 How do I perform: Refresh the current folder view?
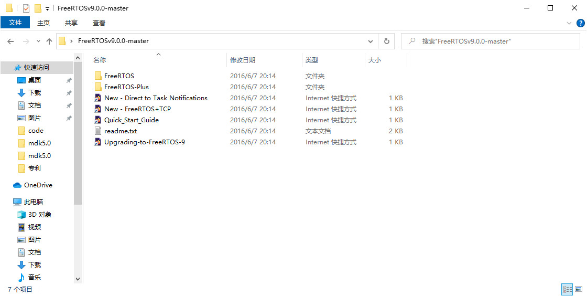point(387,41)
